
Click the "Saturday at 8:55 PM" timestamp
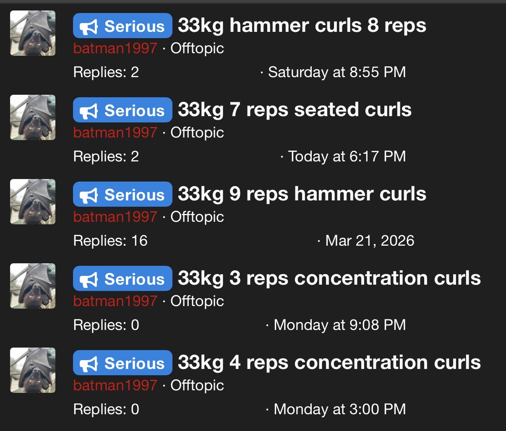coord(337,72)
